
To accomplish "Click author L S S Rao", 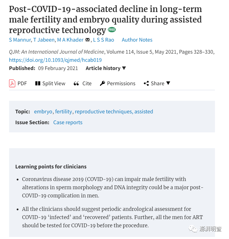I will tap(104, 40).
